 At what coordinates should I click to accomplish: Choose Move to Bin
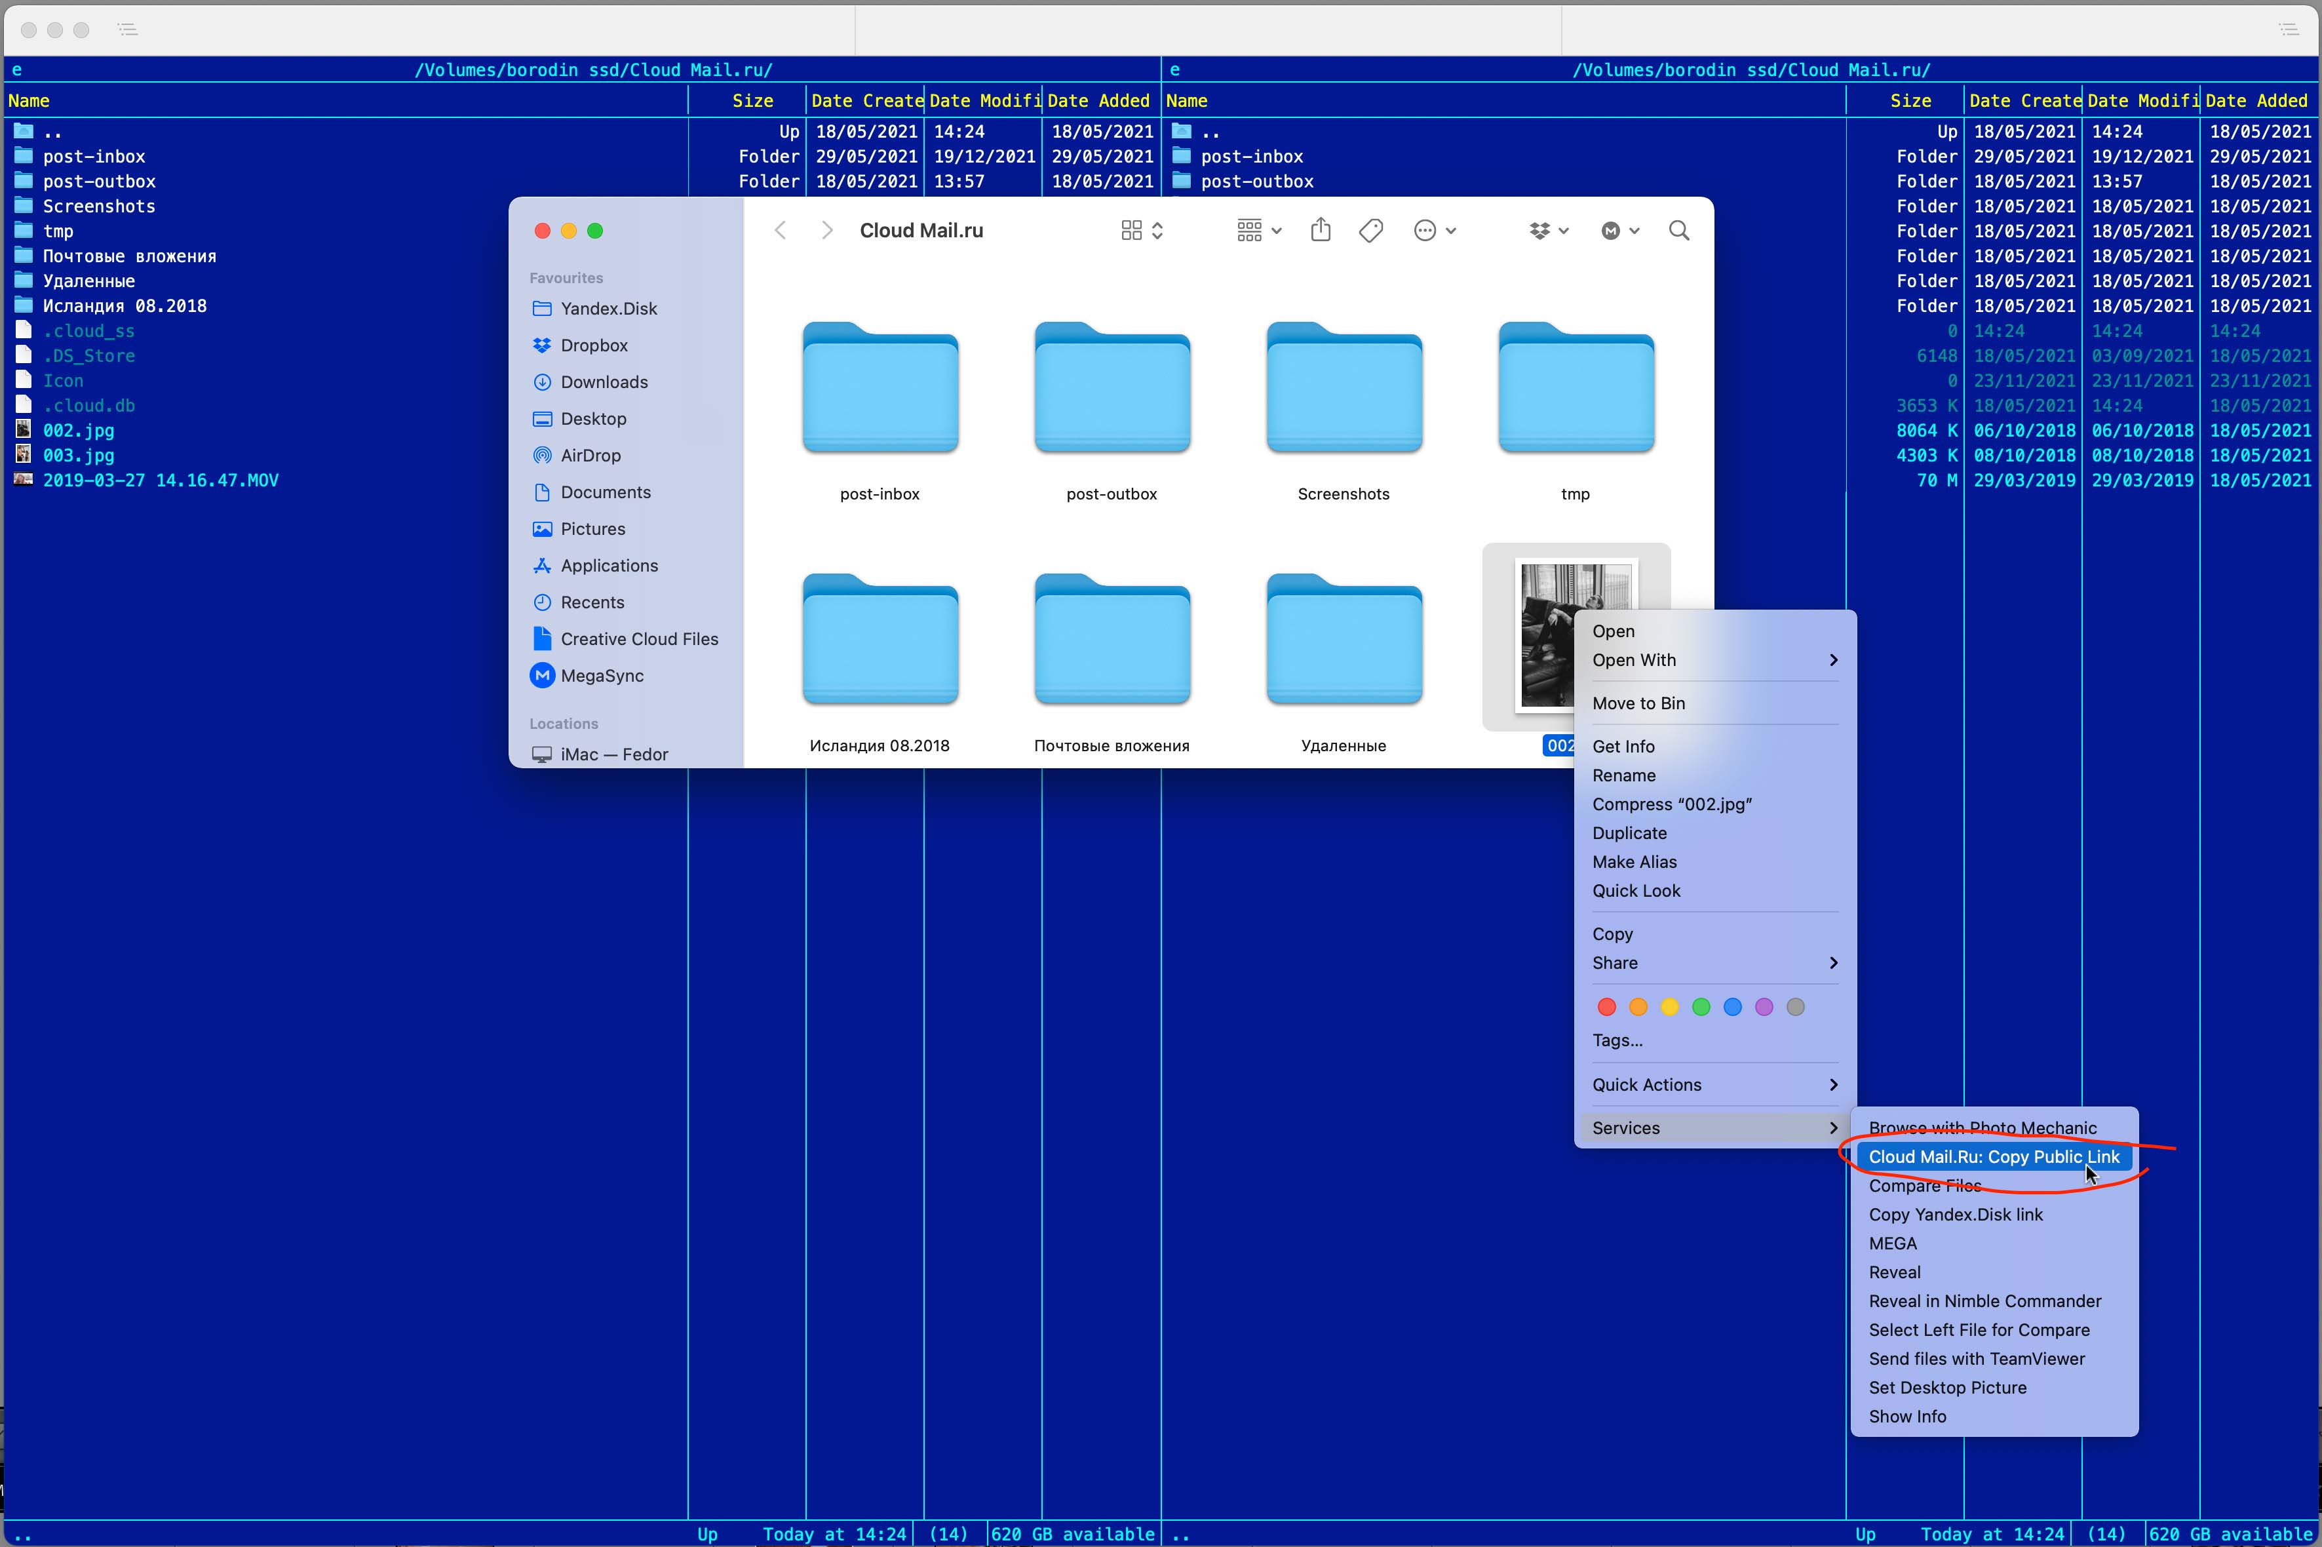(1715, 703)
